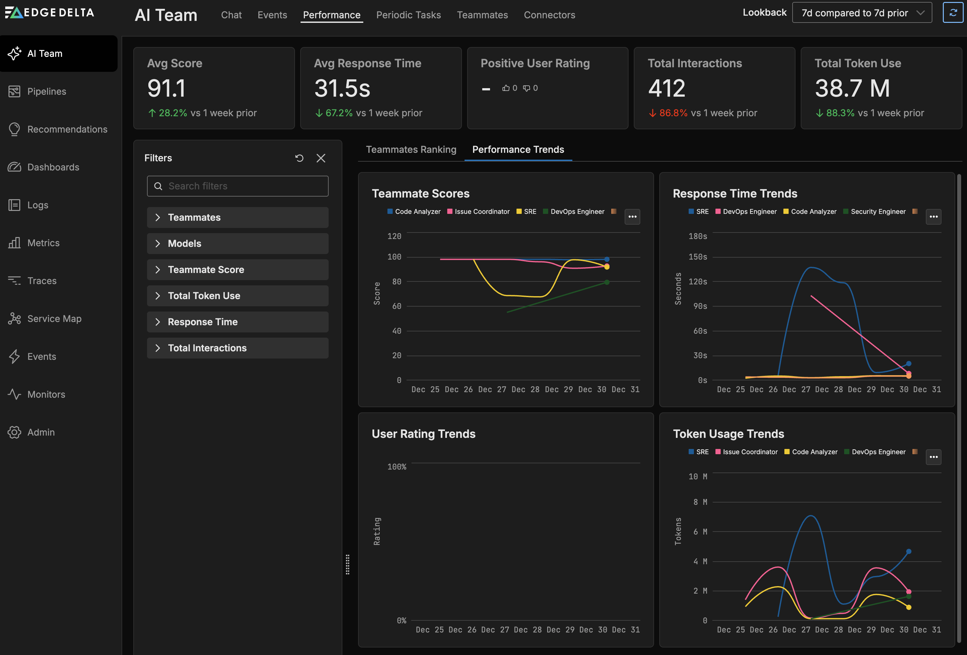The height and width of the screenshot is (655, 967).
Task: Click the thumbs down rating icon
Action: point(526,88)
